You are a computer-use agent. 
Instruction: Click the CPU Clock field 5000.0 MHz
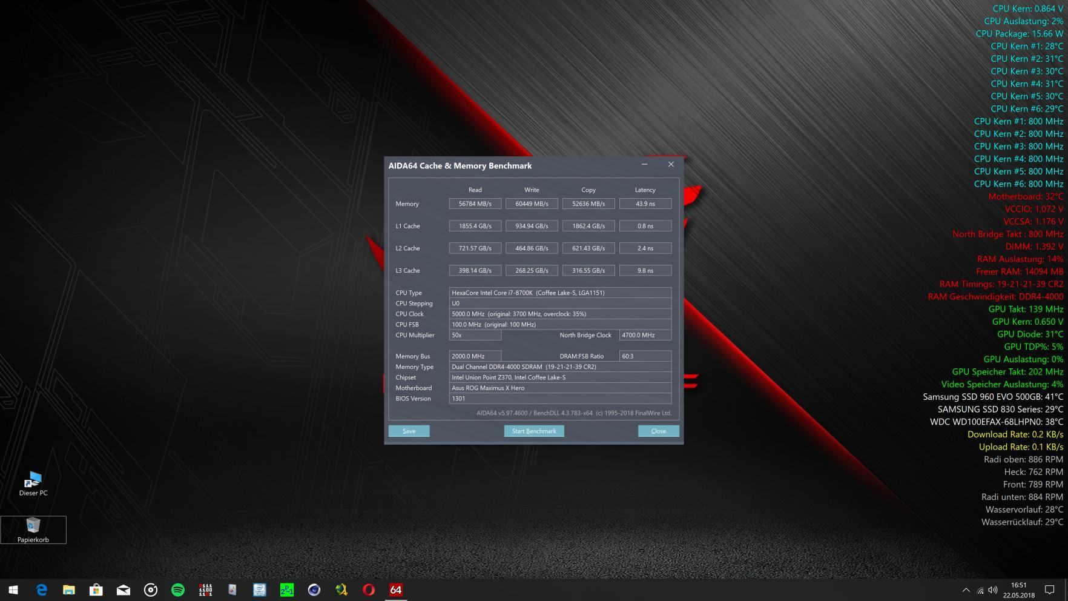pyautogui.click(x=560, y=314)
